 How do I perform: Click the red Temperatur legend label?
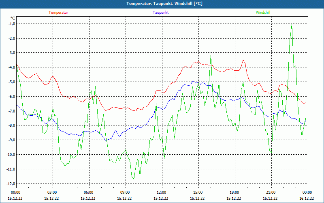58,13
